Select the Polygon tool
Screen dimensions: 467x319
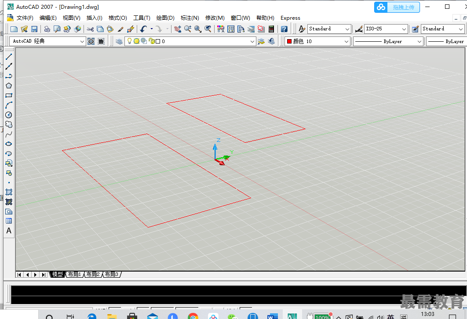pyautogui.click(x=9, y=86)
